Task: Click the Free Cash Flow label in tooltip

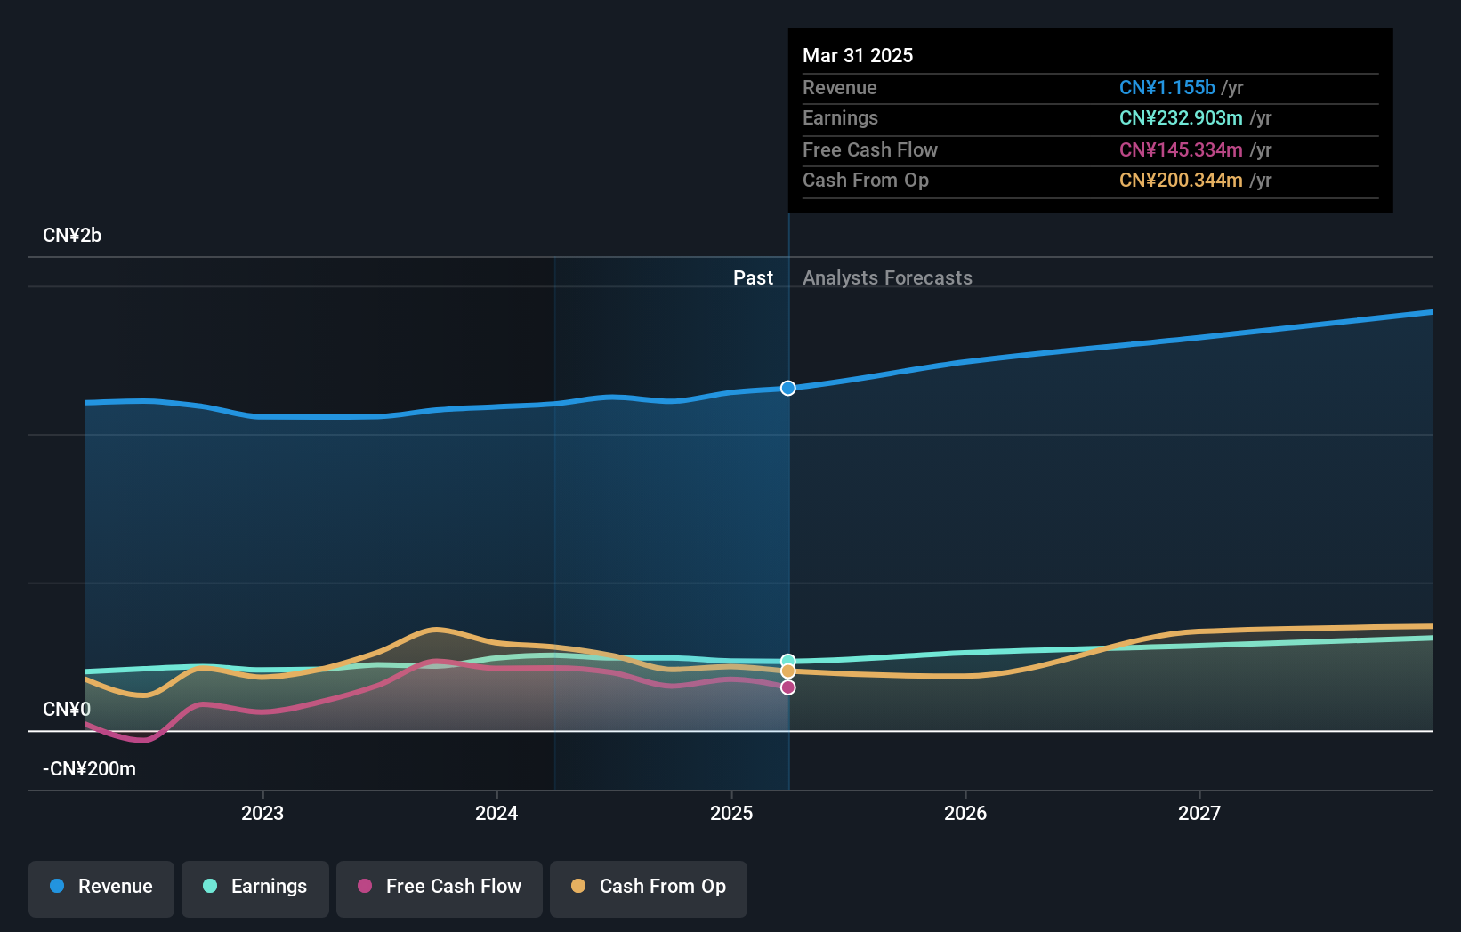Action: tap(870, 149)
